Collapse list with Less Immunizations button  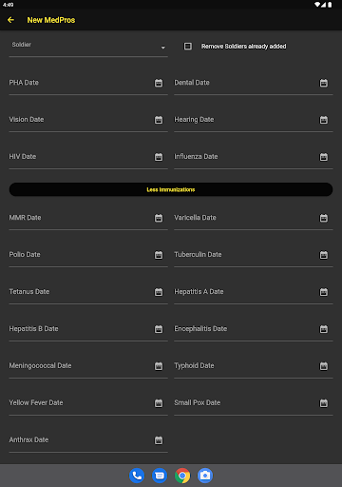(x=171, y=189)
